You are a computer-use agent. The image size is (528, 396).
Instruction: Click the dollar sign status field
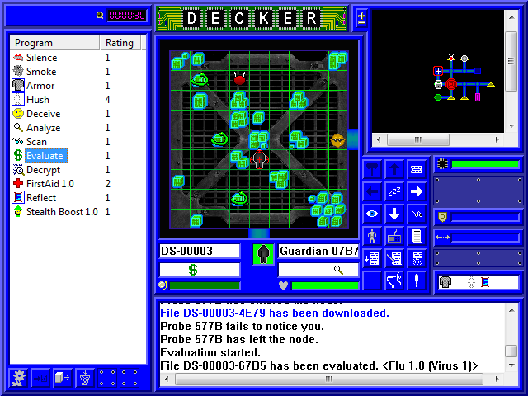pos(200,270)
